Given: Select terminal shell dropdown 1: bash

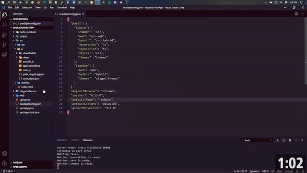Looking at the screenshot, I should pyautogui.click(x=257, y=140).
